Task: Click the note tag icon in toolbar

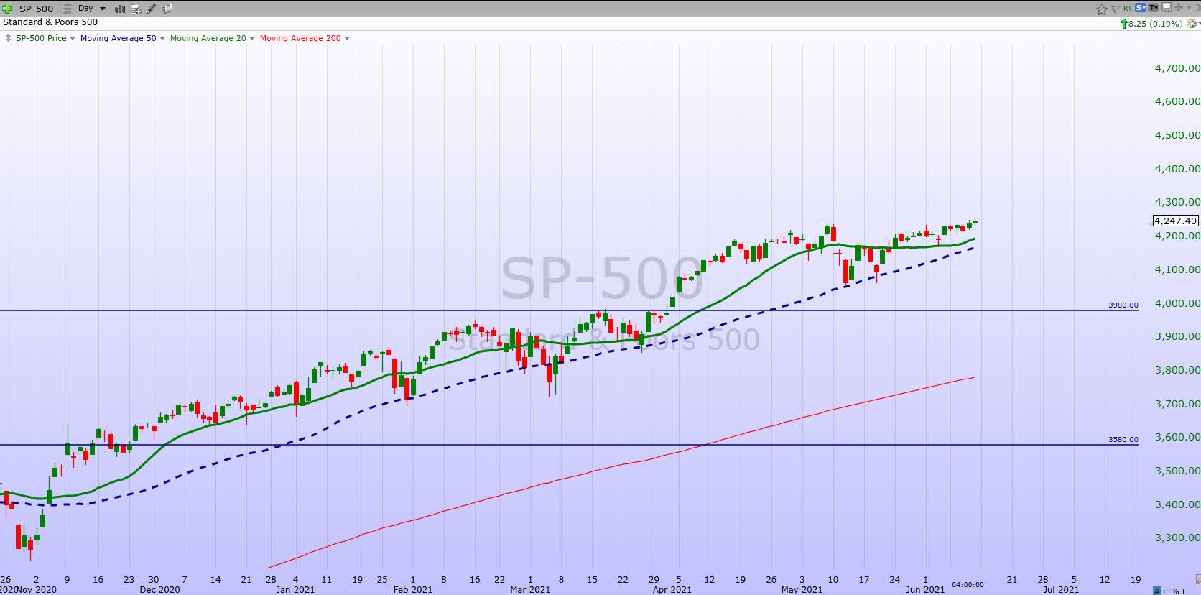Action: 167,9
